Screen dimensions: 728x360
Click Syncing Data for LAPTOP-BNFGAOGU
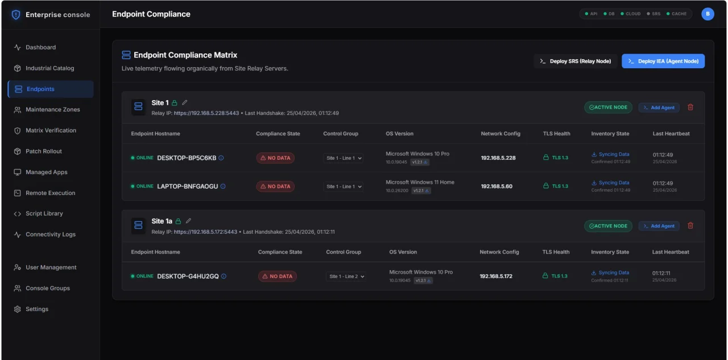611,183
